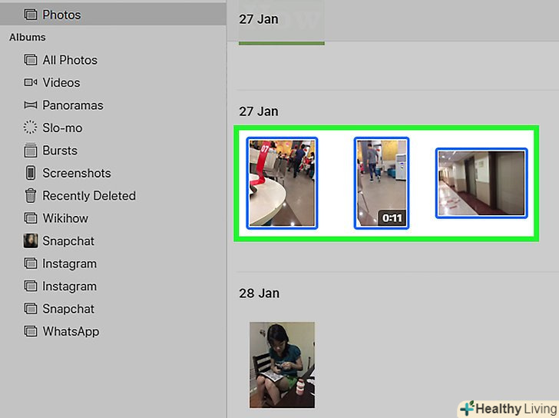This screenshot has height=418, width=559.
Task: Click the Bursts stack icon
Action: click(x=31, y=150)
